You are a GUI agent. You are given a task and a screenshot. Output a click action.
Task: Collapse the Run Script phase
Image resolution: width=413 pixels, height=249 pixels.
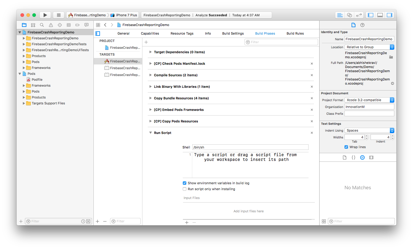pos(150,133)
